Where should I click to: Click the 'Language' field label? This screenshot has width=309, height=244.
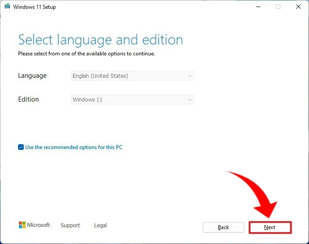(32, 76)
